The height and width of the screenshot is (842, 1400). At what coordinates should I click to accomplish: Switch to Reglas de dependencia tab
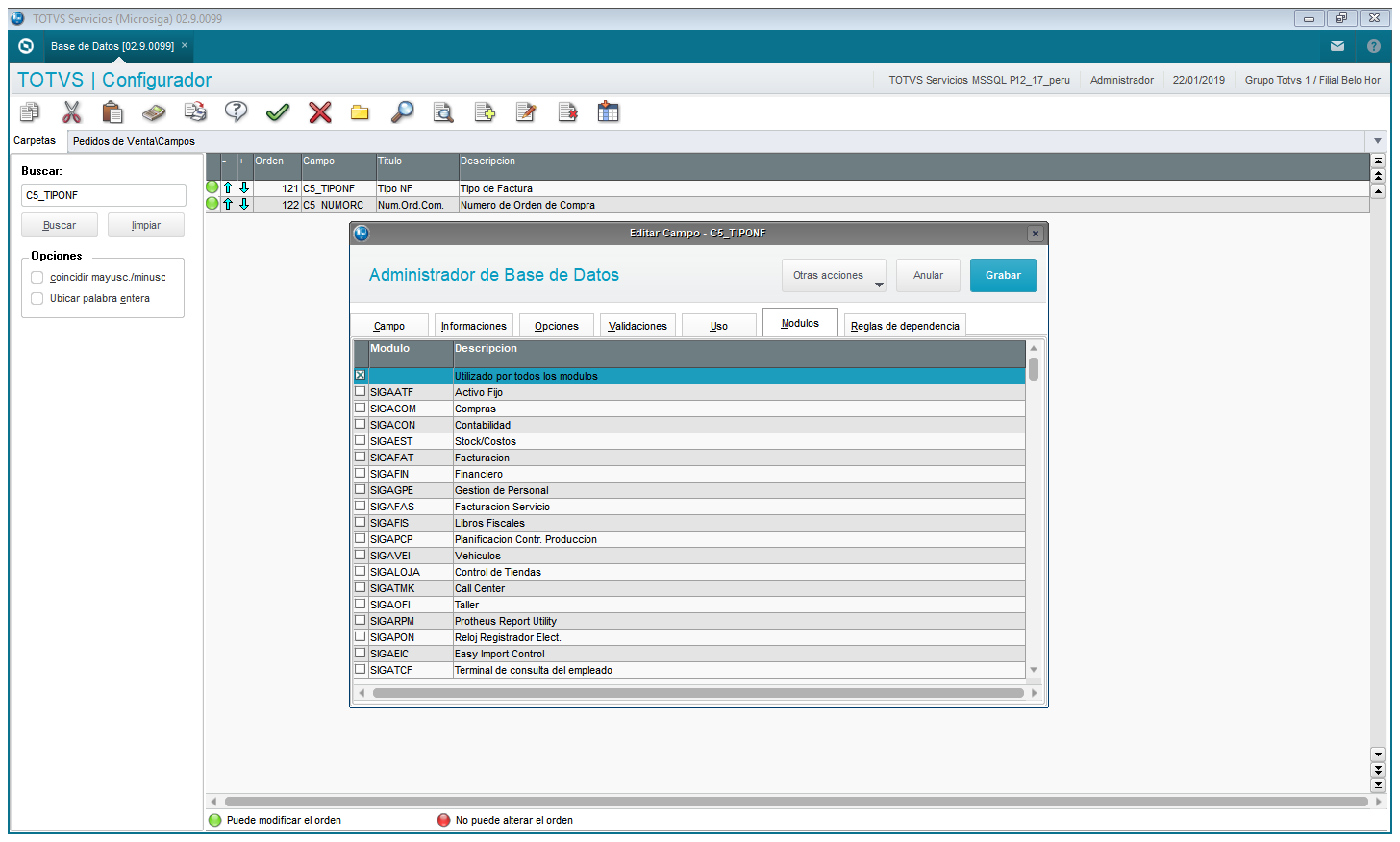[x=905, y=326]
